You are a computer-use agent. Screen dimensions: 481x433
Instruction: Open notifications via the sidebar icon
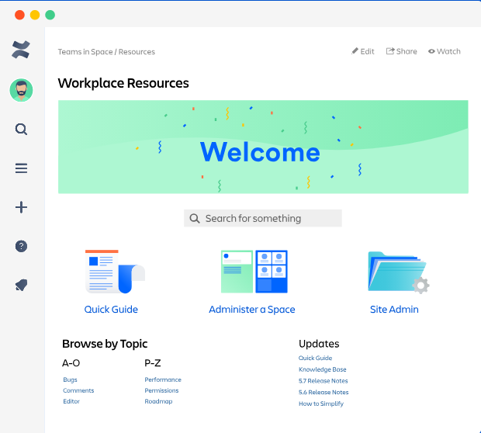click(21, 285)
